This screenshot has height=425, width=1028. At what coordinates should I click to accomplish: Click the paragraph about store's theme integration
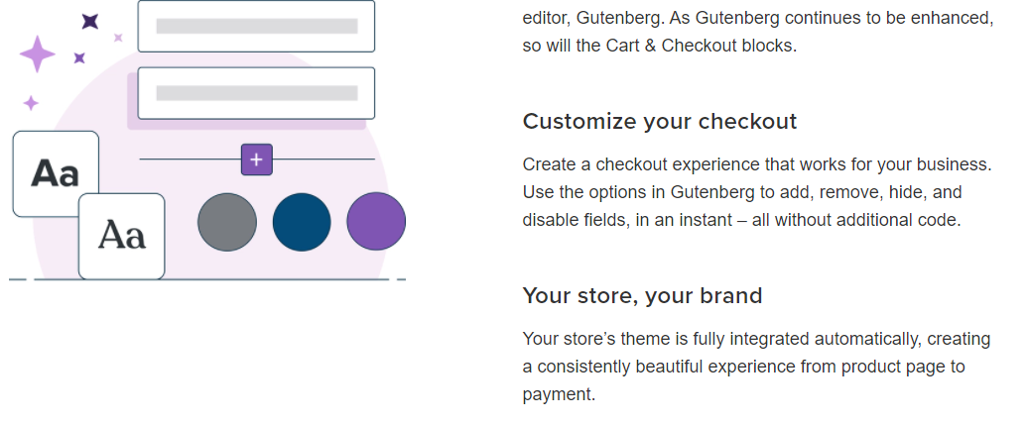[756, 367]
